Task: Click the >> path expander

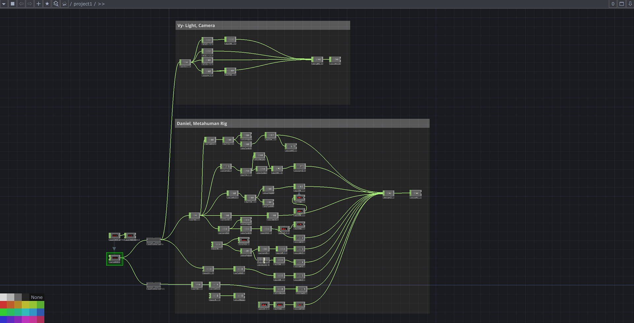Action: click(101, 4)
